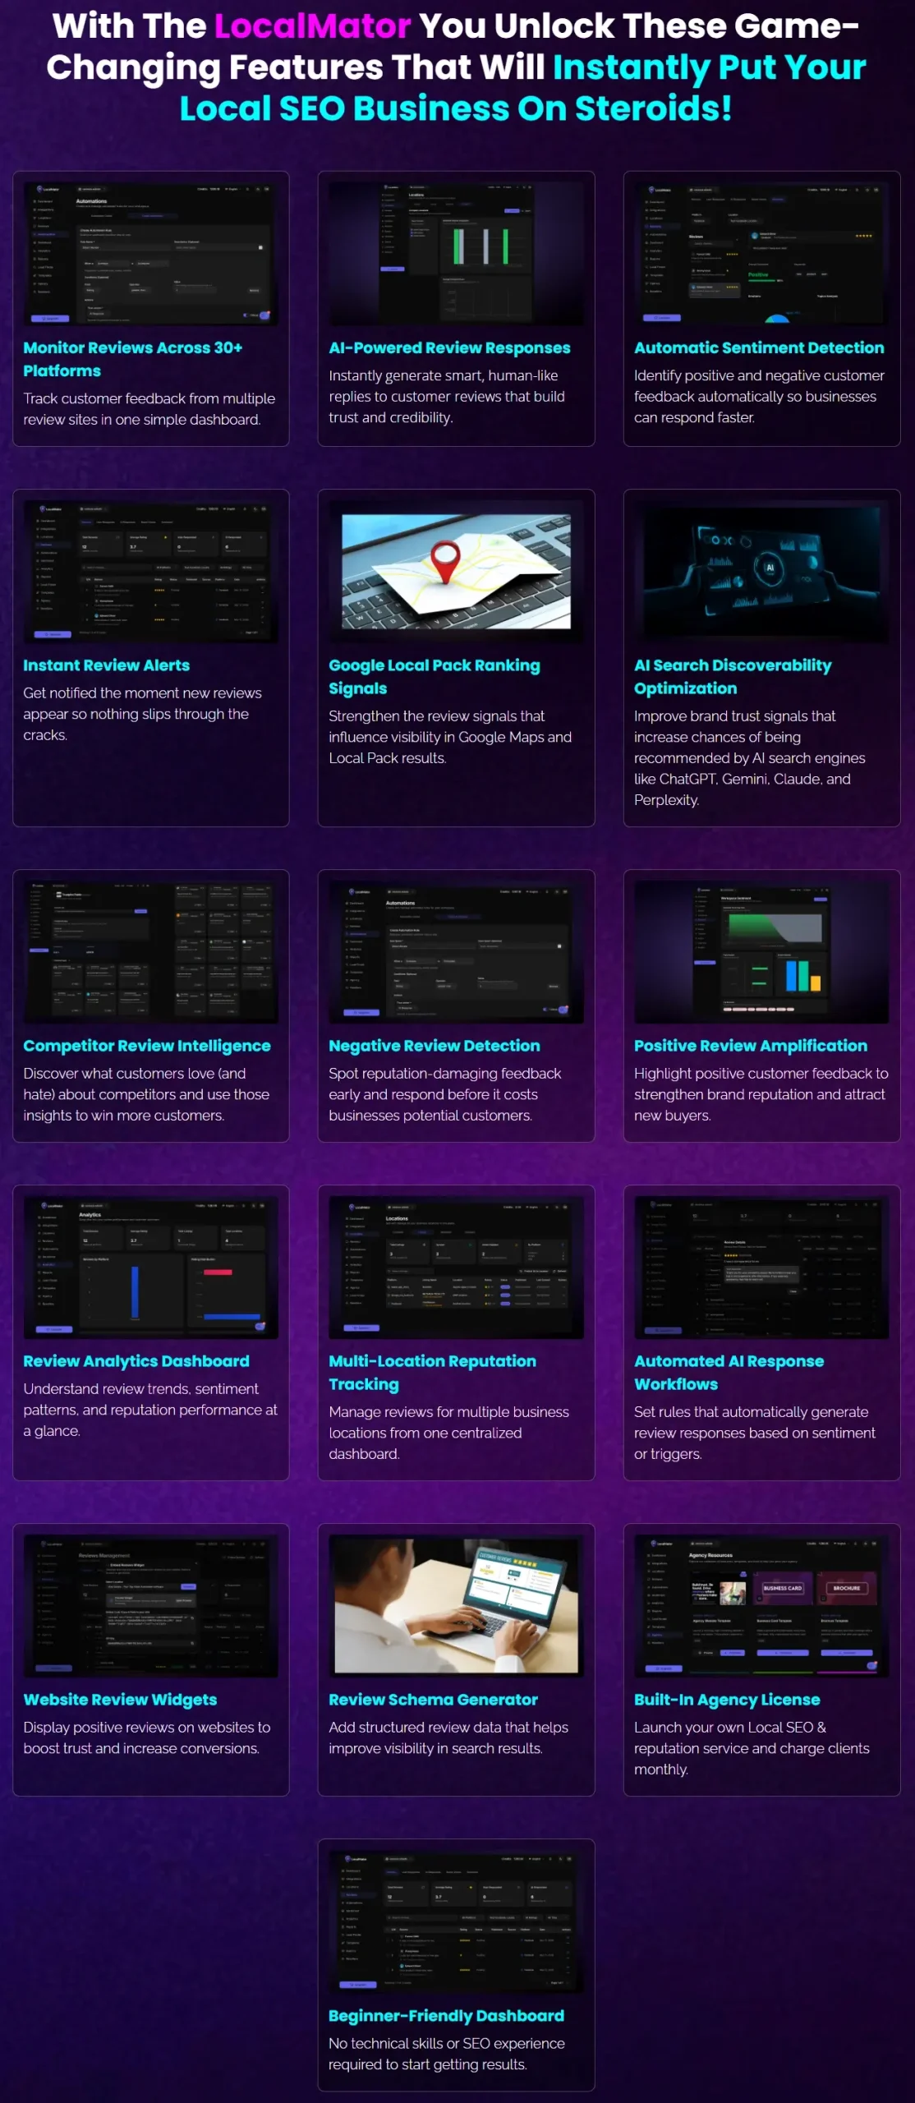The image size is (915, 2103).
Task: Click the pink LocalMator word in headline
Action: coord(312,26)
